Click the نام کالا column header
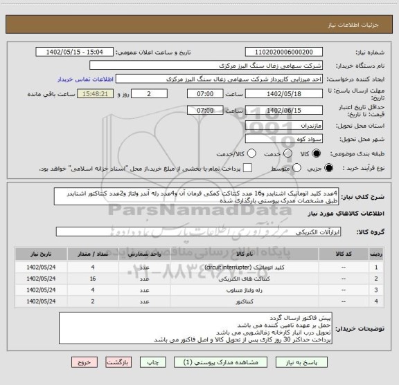399x385 pixels. tap(245, 254)
